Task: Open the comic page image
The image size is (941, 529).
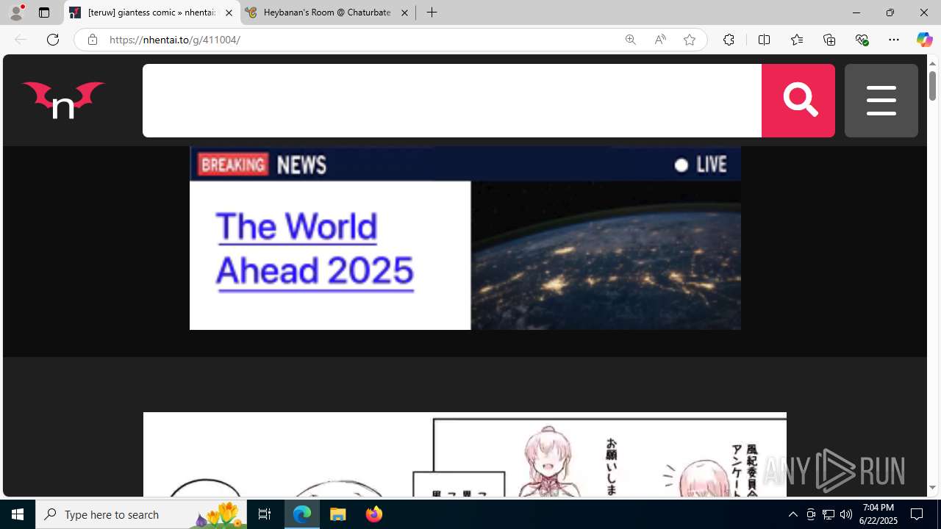Action: pos(465,454)
